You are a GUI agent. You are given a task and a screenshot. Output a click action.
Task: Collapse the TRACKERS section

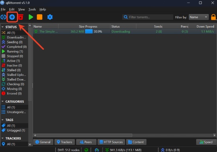[x=2, y=138]
